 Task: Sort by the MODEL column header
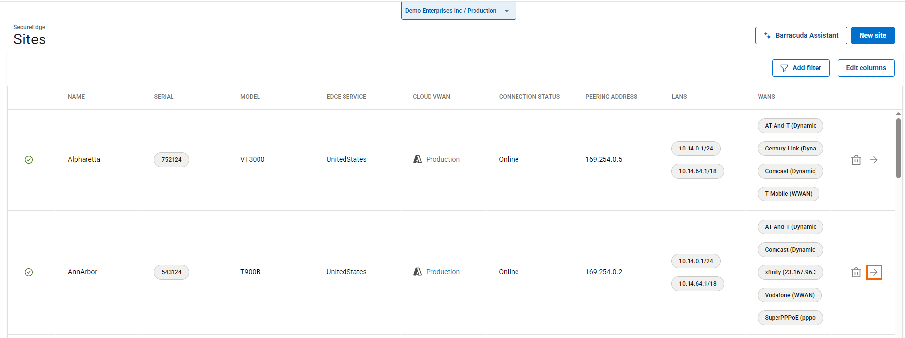250,97
